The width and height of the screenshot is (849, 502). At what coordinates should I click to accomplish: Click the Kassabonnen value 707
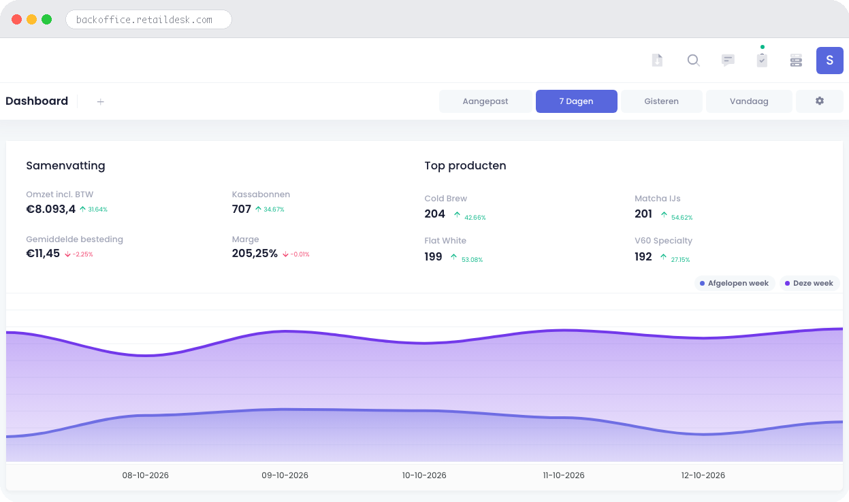click(x=242, y=210)
